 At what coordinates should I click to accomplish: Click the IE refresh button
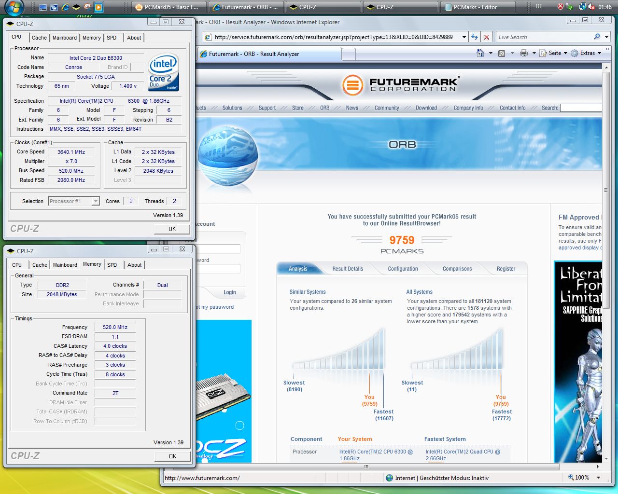tap(475, 37)
